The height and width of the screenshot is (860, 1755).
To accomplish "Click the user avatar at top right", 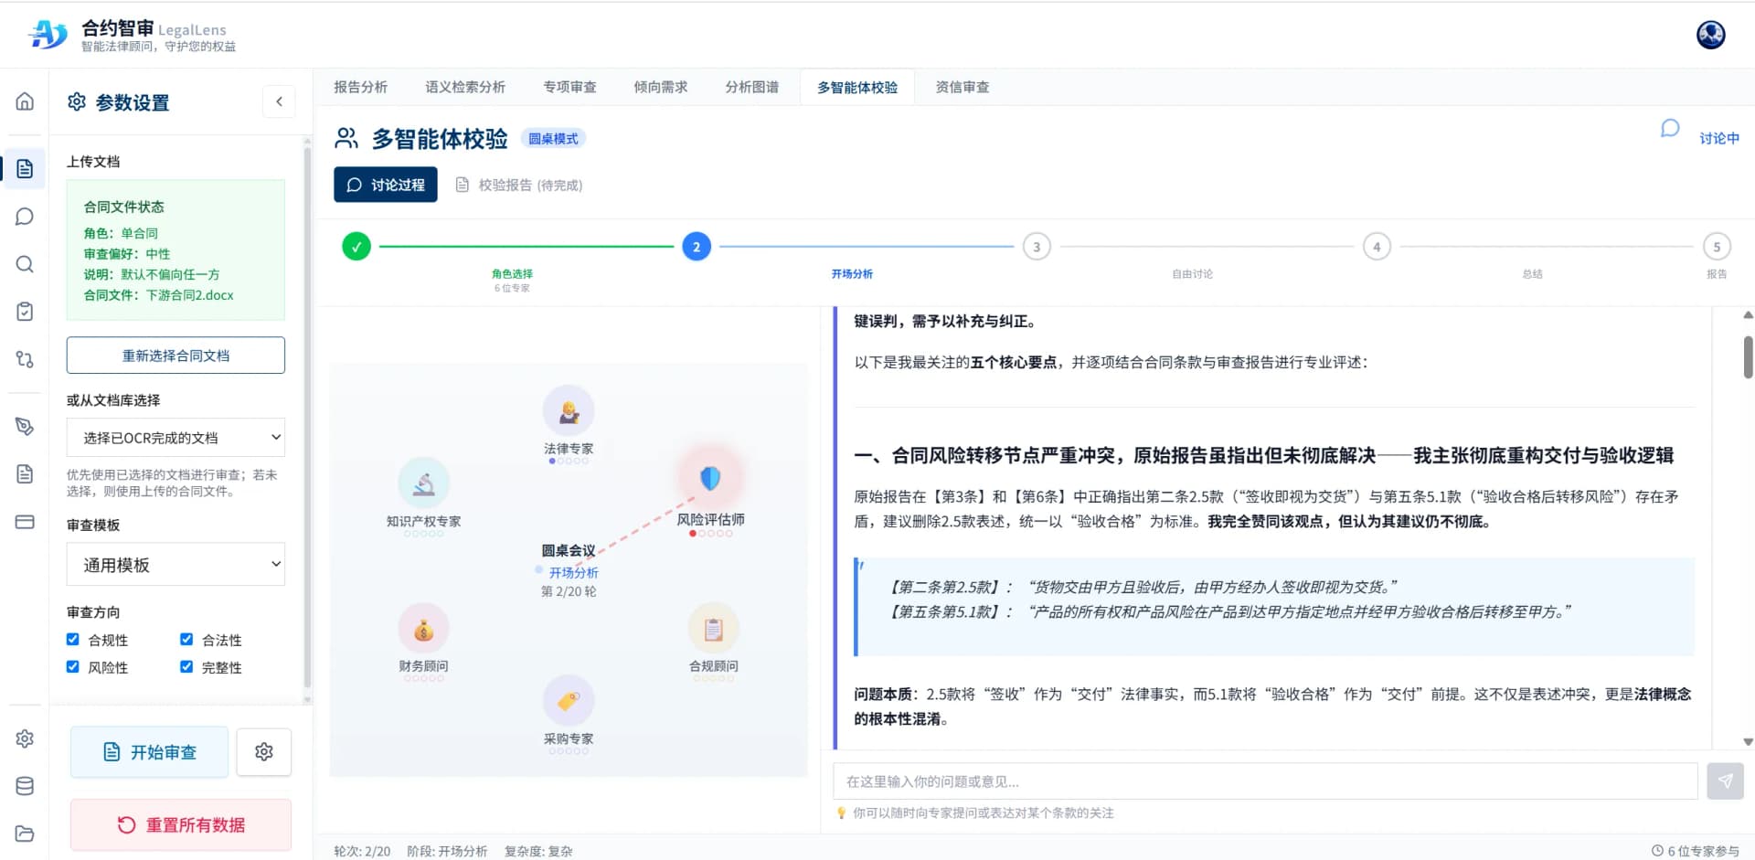I will [1710, 35].
